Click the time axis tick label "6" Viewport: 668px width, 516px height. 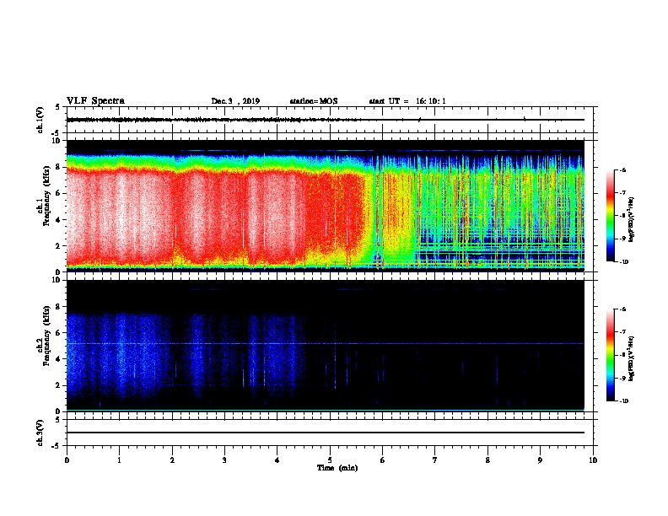(x=383, y=460)
